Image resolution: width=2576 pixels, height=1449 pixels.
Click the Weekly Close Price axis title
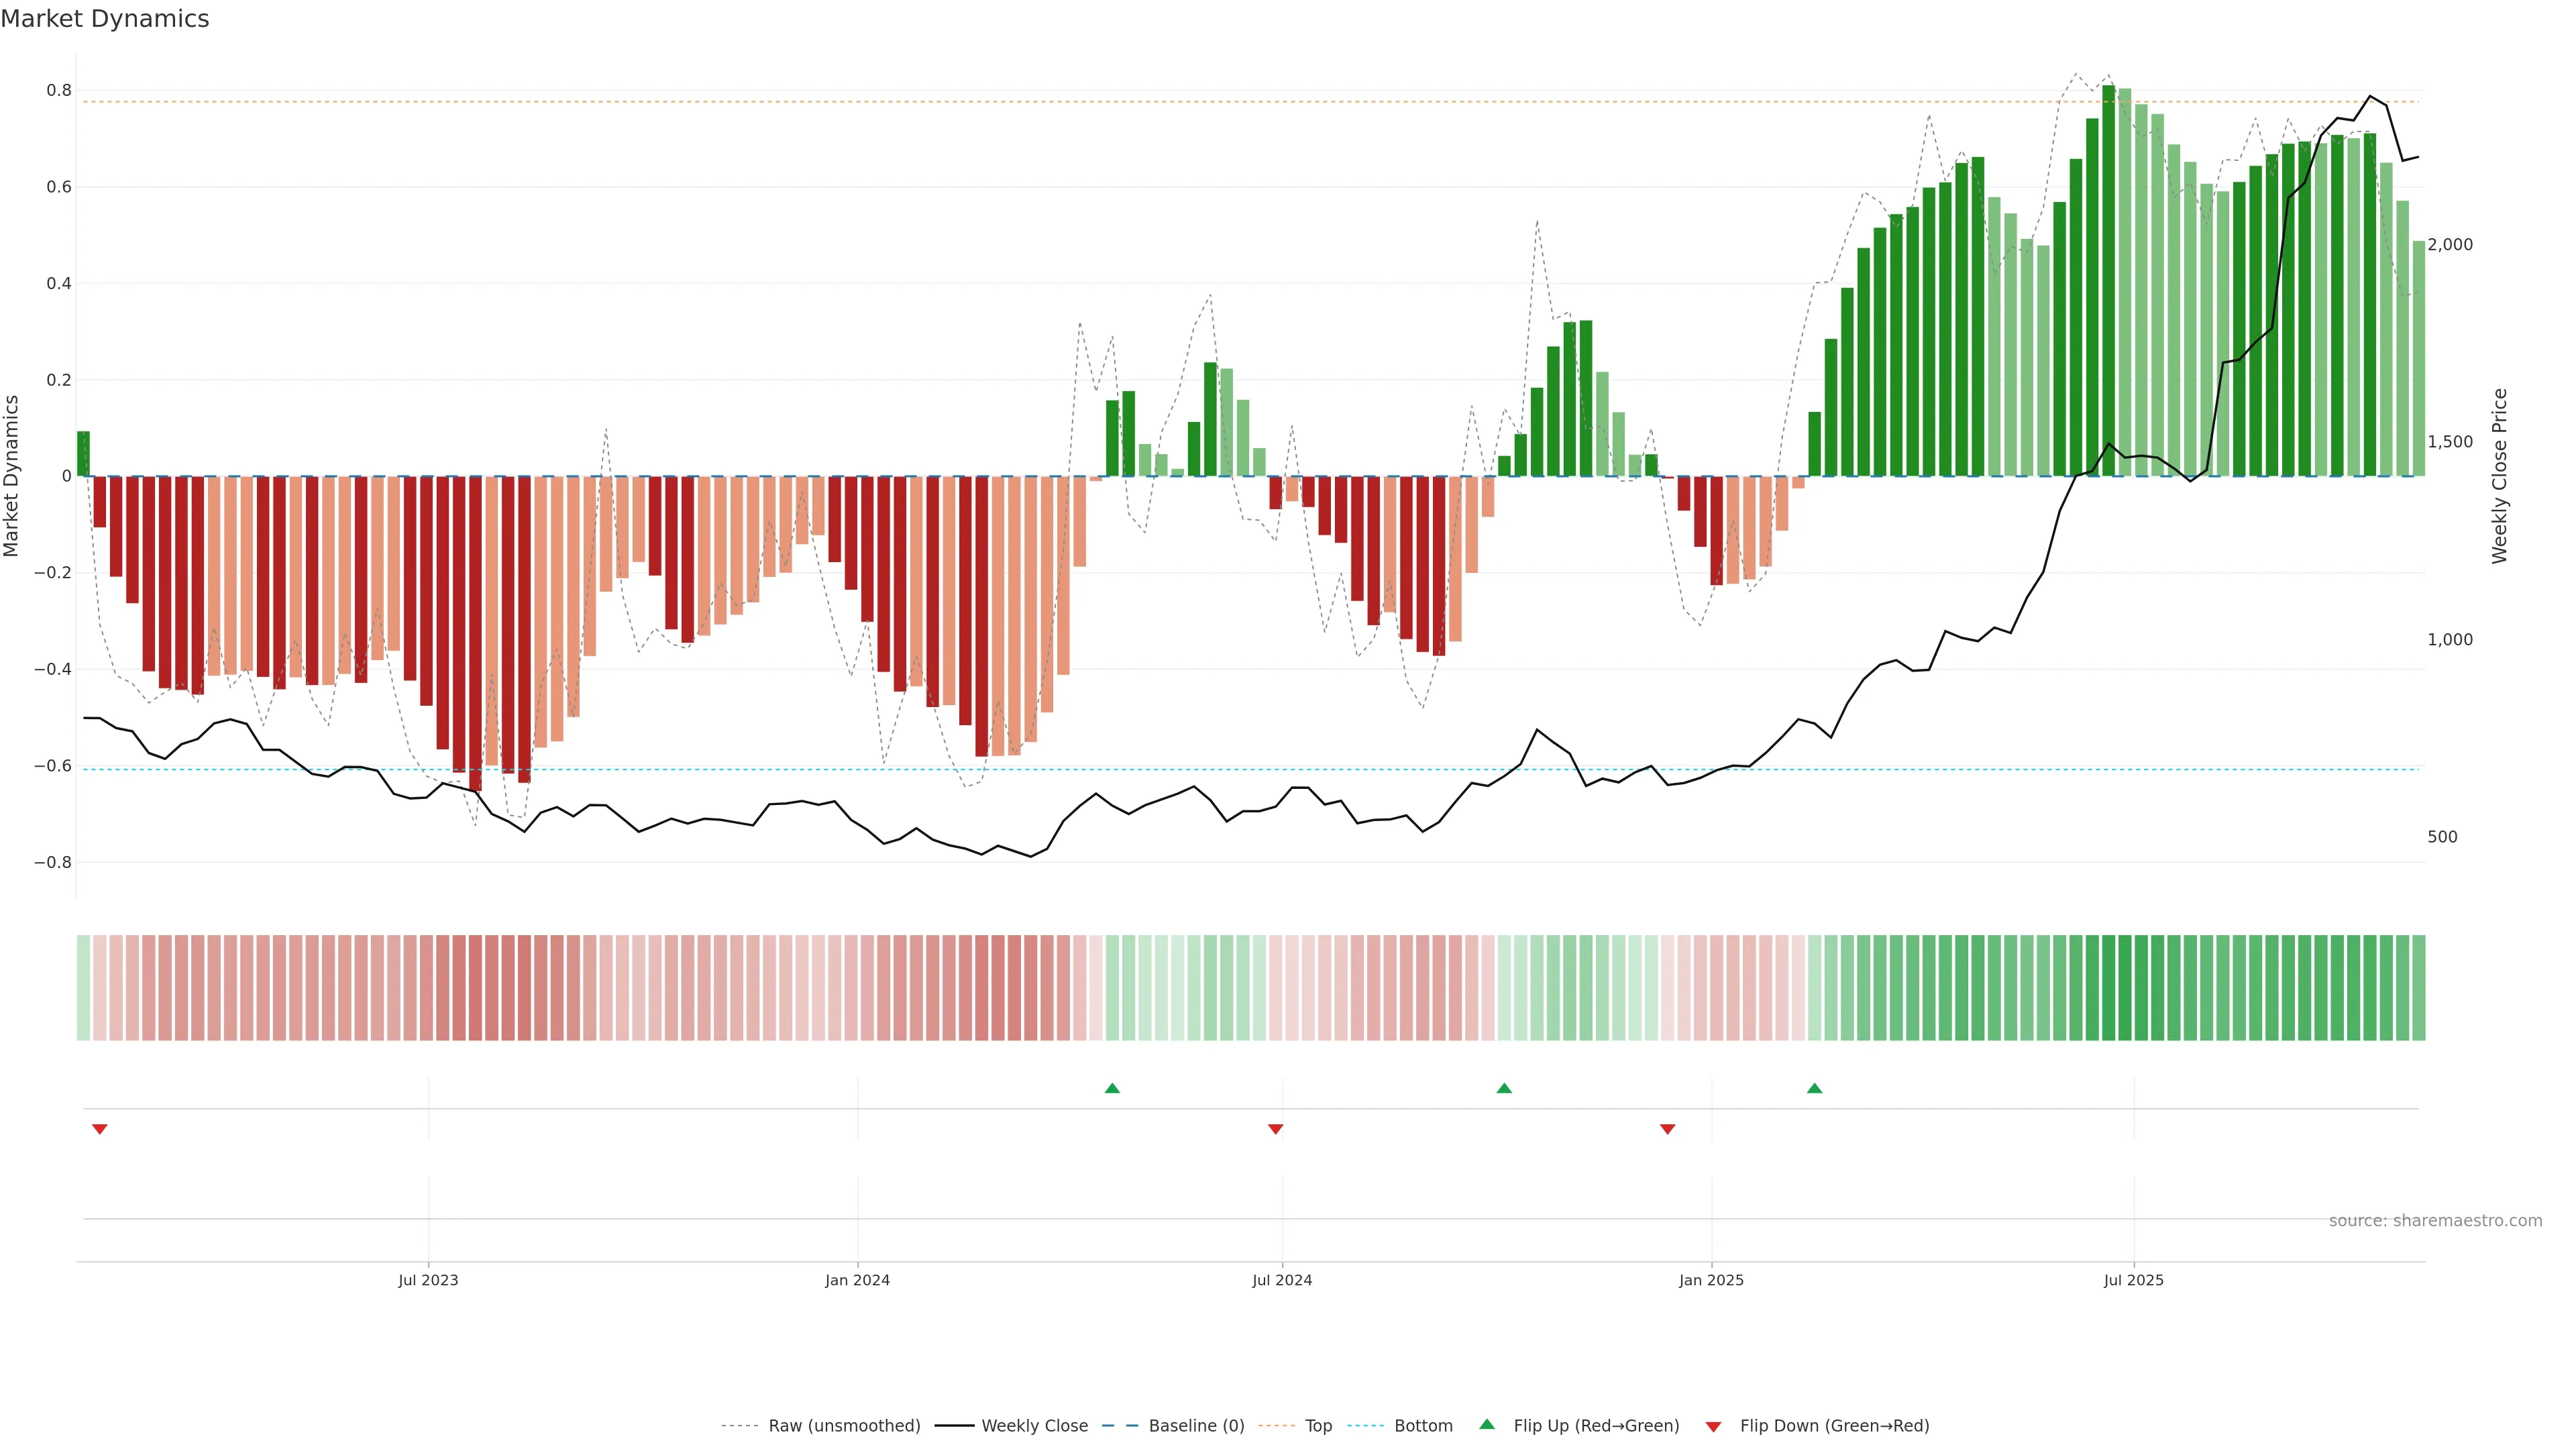[x=2499, y=476]
